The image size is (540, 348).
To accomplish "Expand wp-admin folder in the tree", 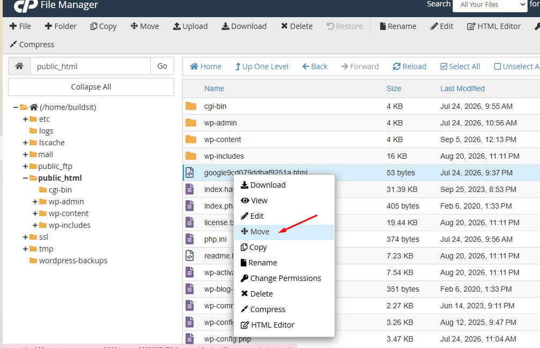I will coord(35,202).
